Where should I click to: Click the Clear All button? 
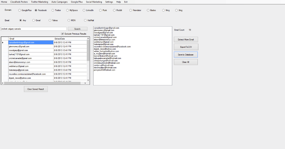(186, 62)
